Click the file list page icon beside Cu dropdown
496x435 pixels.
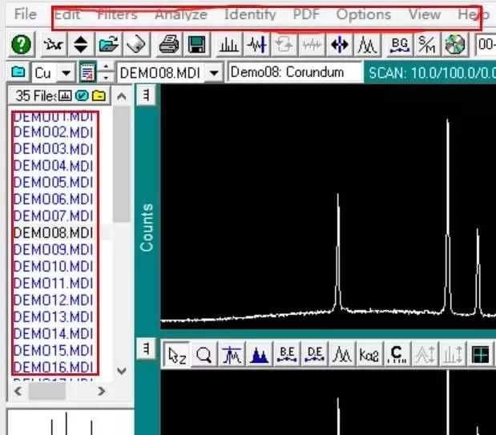click(x=87, y=72)
